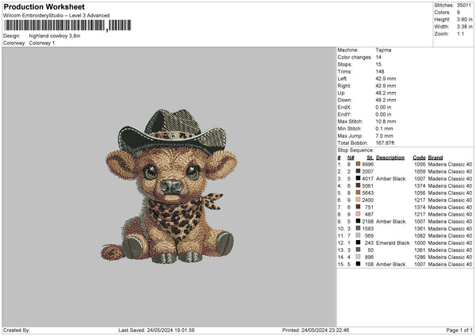Click the Description column header
This screenshot has height=336, width=476.
(390, 157)
